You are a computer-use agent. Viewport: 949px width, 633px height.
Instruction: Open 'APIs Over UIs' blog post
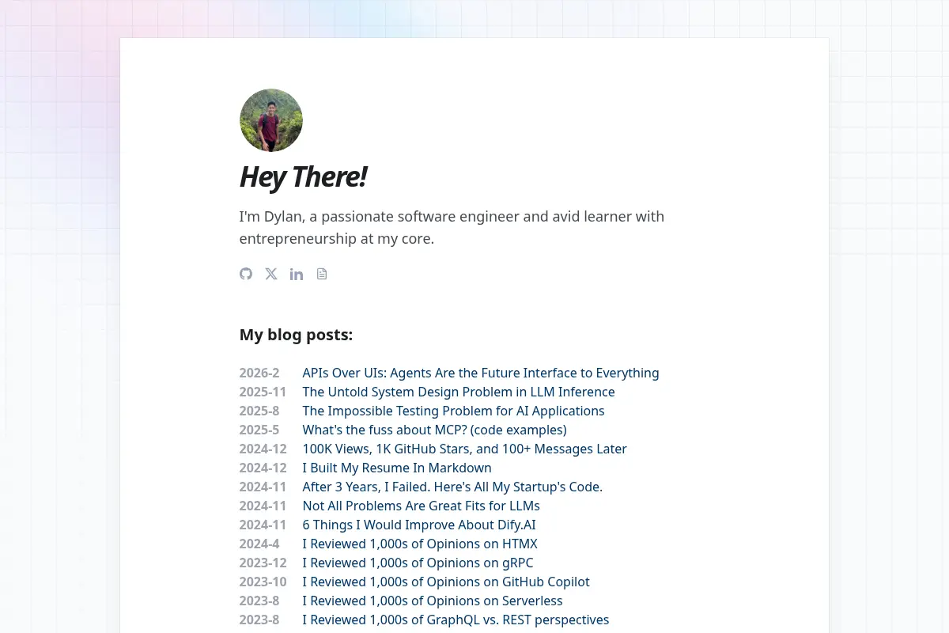481,373
